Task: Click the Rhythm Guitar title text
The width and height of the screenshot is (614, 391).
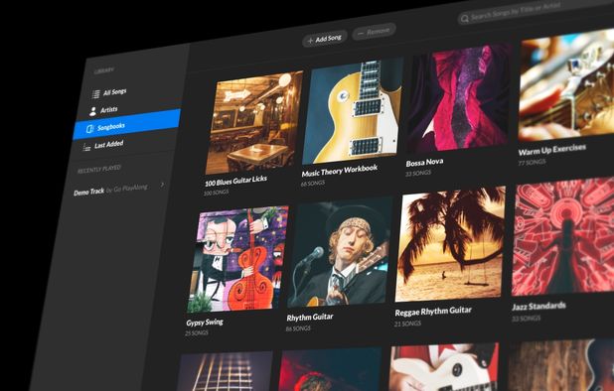Action: tap(310, 317)
